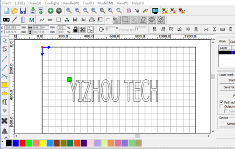Viewport: 235px width, 149px height.
Task: Click the canvas vertical scroll down arrow
Action: pos(213,131)
